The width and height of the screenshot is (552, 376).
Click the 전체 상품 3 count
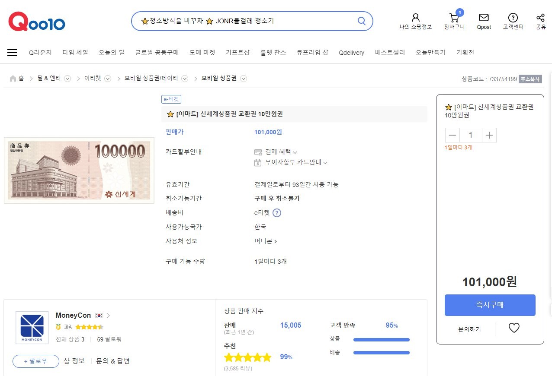pos(70,339)
